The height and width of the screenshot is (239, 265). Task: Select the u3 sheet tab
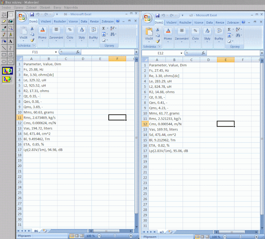pos(162,232)
